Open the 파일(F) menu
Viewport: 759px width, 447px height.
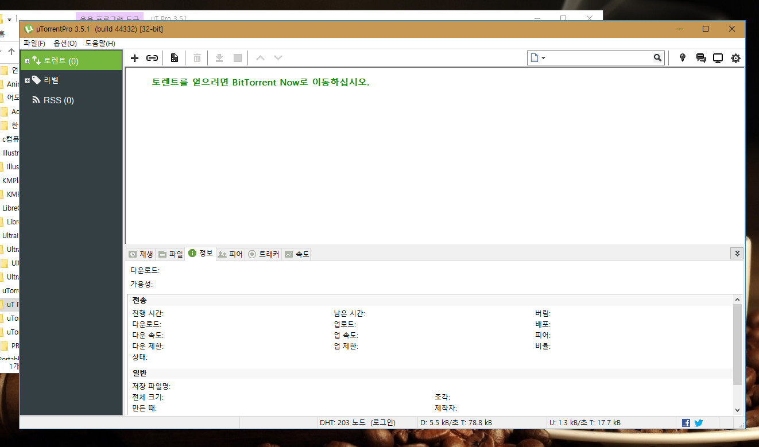pos(34,43)
